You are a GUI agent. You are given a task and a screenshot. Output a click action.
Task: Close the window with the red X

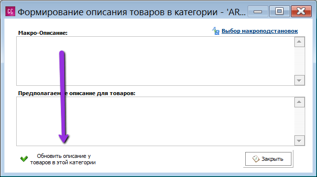click(301, 11)
